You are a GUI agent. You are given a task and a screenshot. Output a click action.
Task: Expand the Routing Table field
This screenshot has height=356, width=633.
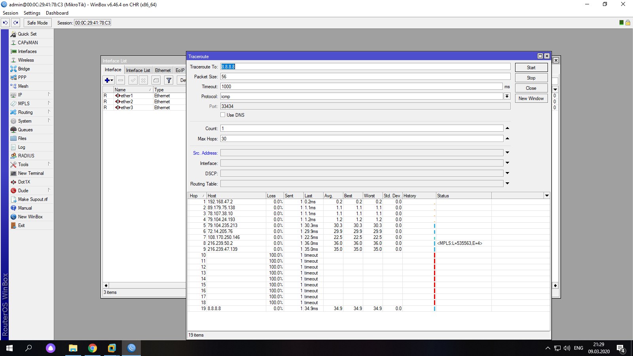(507, 184)
